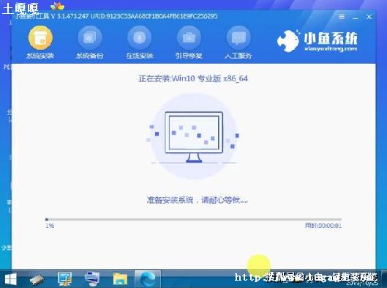This screenshot has width=387, height=288.
Task: Click the 正在安装:Win10 专业版 x86_64 heading
Action: 193,78
